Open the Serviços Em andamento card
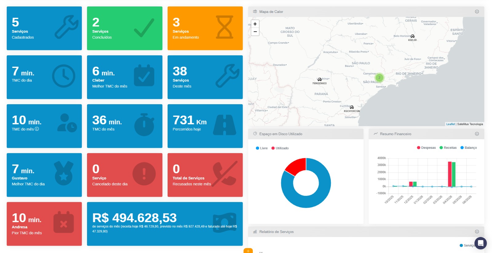The image size is (492, 253). coord(205,28)
